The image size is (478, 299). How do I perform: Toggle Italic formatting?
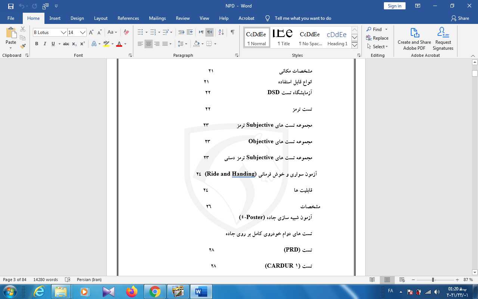pyautogui.click(x=45, y=44)
